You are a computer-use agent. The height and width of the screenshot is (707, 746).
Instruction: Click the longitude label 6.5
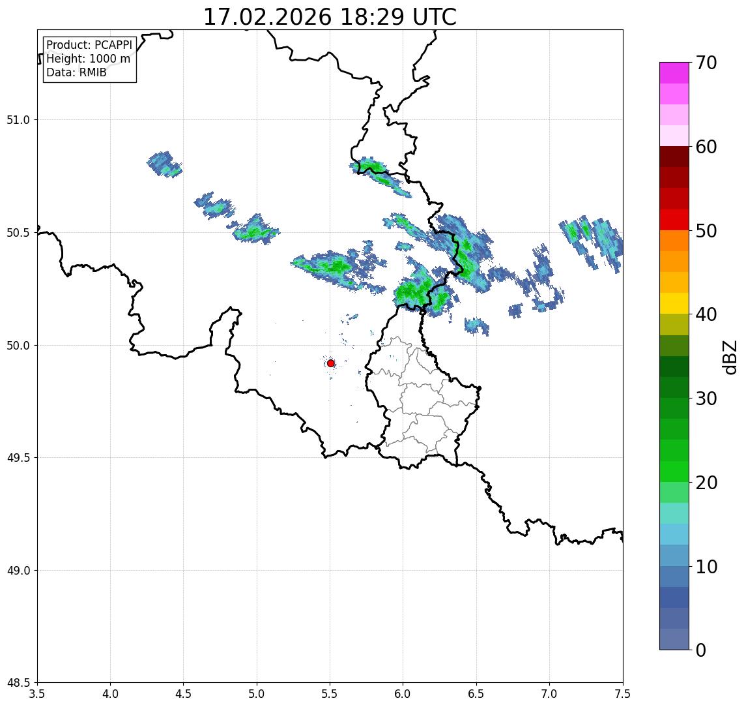(x=476, y=694)
